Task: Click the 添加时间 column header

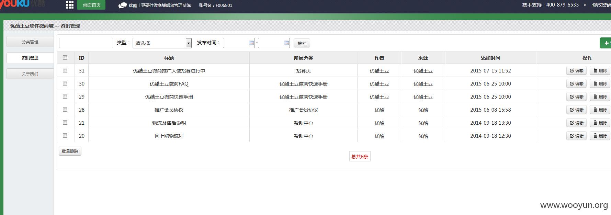Action: click(490, 58)
